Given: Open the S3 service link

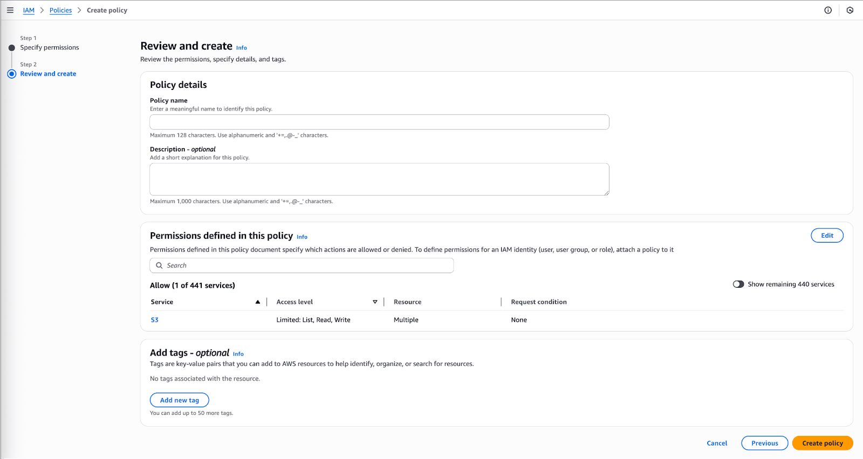Looking at the screenshot, I should pyautogui.click(x=155, y=320).
